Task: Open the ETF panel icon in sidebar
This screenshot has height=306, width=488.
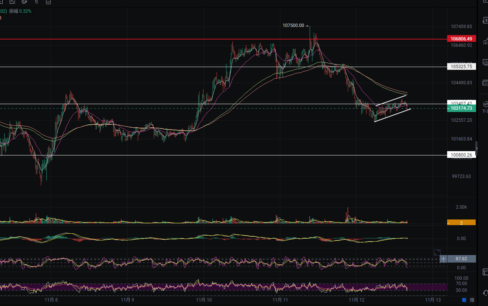Action: click(x=485, y=83)
